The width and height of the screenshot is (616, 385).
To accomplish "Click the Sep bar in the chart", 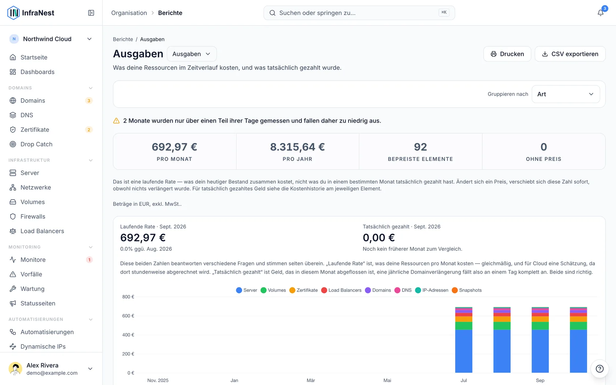I will click(540, 340).
